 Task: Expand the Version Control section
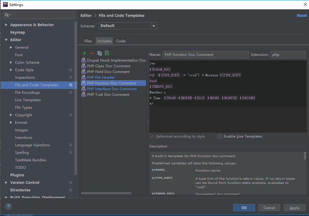[x=6, y=182]
